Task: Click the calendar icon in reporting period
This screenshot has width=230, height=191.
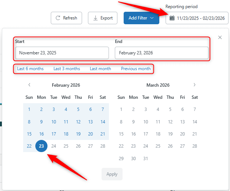Action: coord(172,18)
